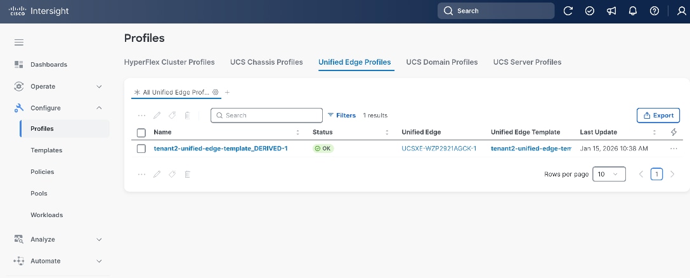690x278 pixels.
Task: Click the bottom toolbar edit pencil icon
Action: [157, 175]
